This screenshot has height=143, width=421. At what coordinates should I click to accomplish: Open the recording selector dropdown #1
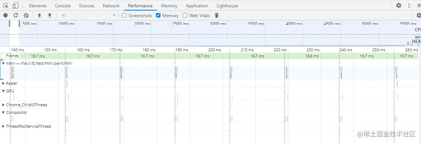click(x=88, y=16)
